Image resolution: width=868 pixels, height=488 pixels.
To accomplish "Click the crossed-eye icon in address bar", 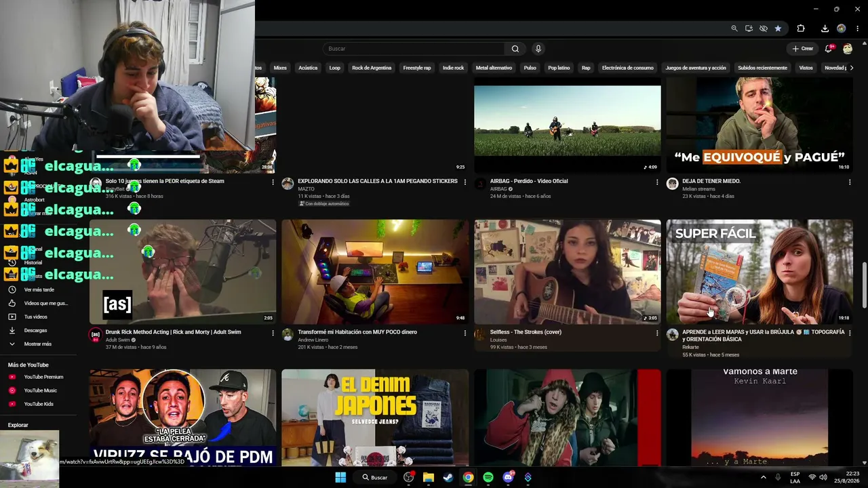I will pyautogui.click(x=764, y=28).
